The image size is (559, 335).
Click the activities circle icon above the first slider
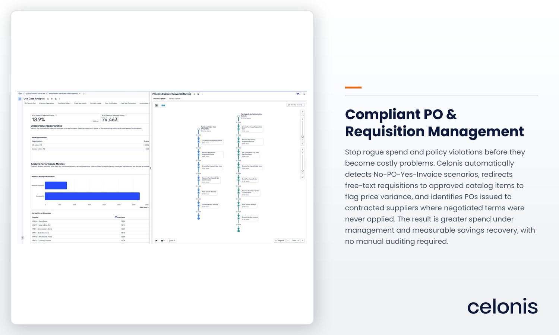click(x=303, y=115)
